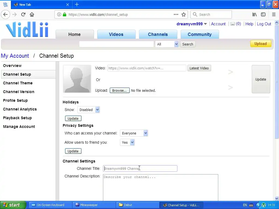The image size is (279, 209).
Task: Click Update button under Privacy Settings
Action: click(73, 151)
